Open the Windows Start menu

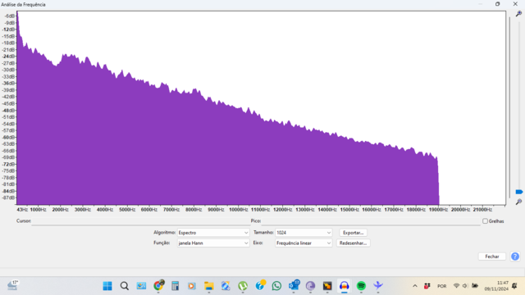(107, 286)
